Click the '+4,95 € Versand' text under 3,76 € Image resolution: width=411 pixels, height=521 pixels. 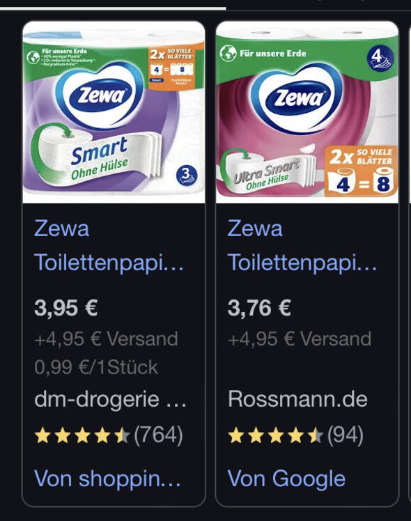click(x=300, y=339)
